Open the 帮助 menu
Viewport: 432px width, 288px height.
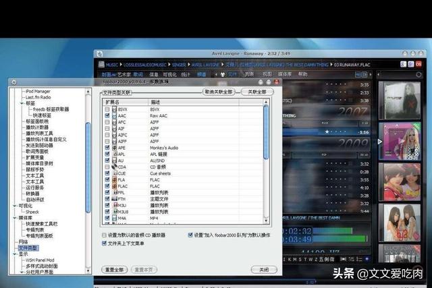[302, 74]
